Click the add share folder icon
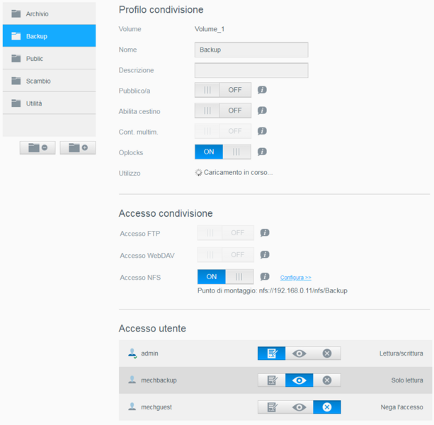Image resolution: width=434 pixels, height=425 pixels. [x=78, y=147]
